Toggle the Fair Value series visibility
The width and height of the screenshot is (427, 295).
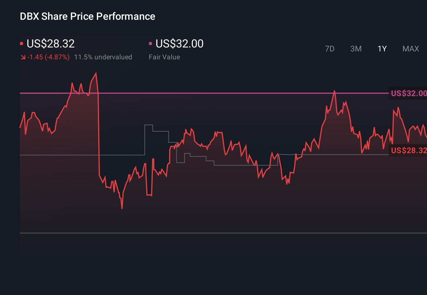point(151,43)
